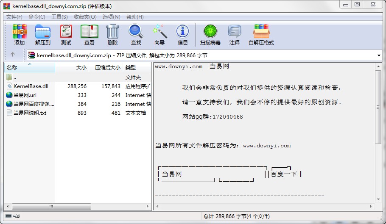Screen dimensions: 386x224
Task: Click the archive icon in address bar
Action: [31, 55]
